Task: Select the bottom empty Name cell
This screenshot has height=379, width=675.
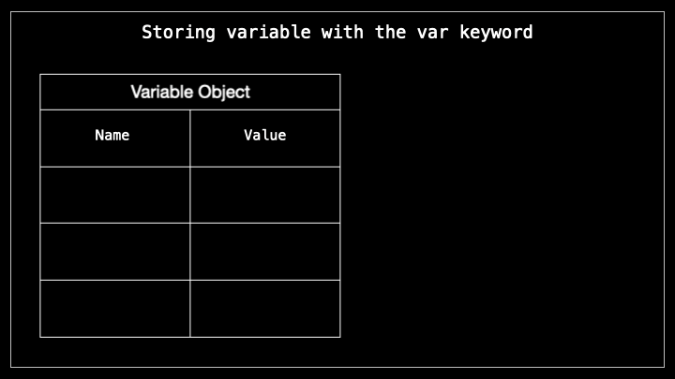Action: pos(115,309)
